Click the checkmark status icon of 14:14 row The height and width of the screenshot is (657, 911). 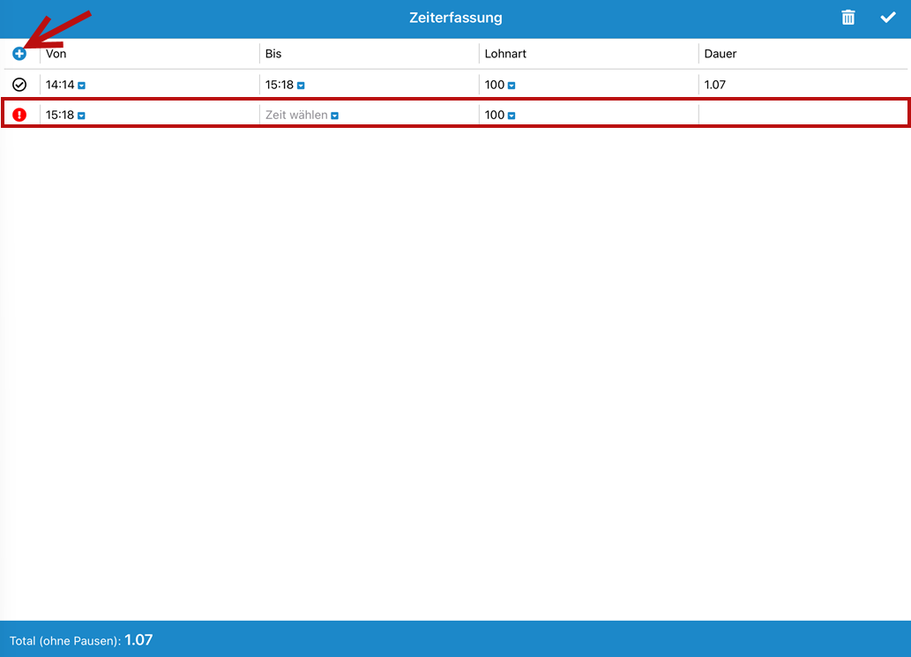coord(19,85)
